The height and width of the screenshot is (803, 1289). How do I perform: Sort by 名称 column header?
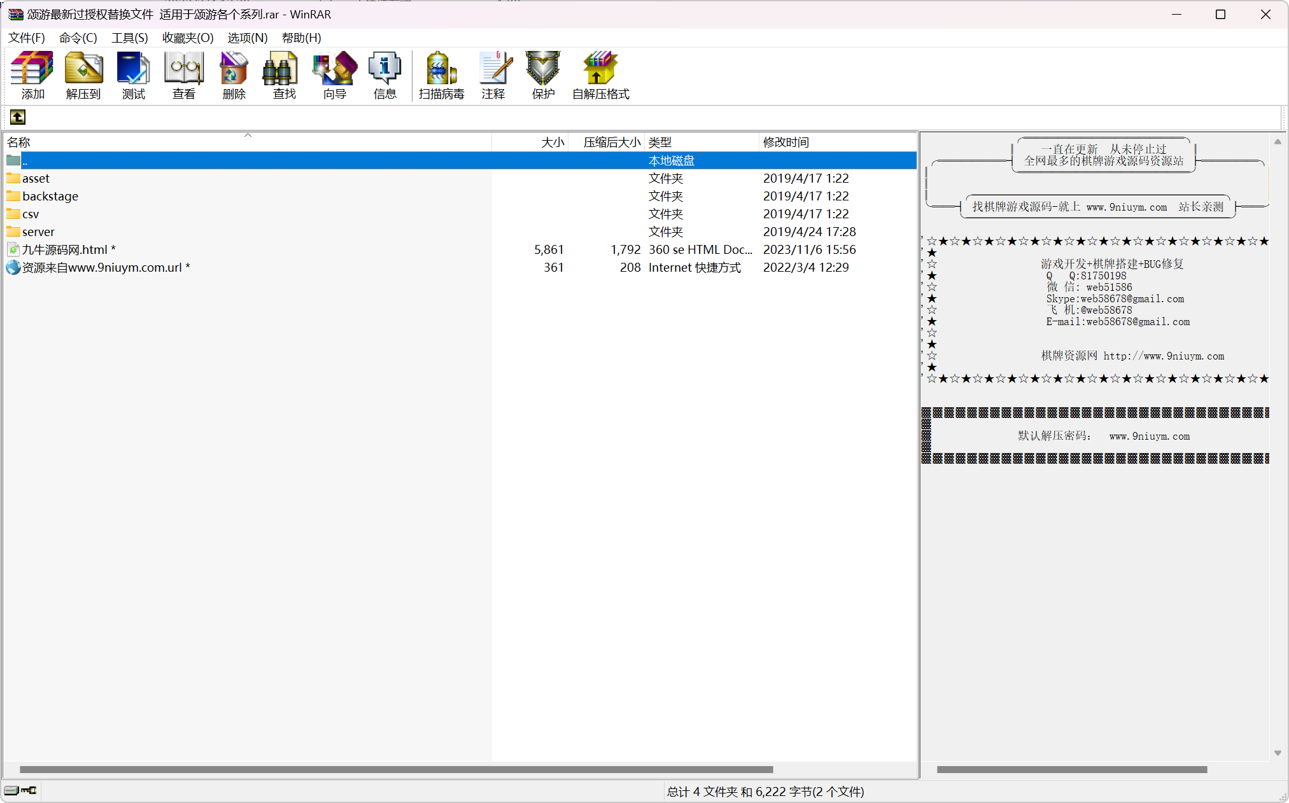click(248, 142)
